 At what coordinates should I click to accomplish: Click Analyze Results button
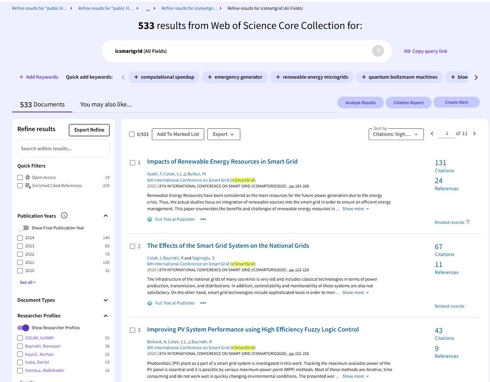click(x=361, y=103)
